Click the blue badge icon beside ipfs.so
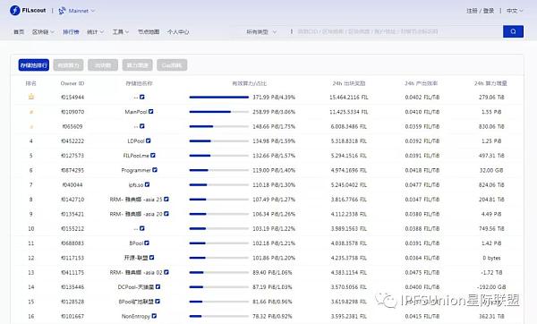The image size is (537, 324). [x=148, y=184]
